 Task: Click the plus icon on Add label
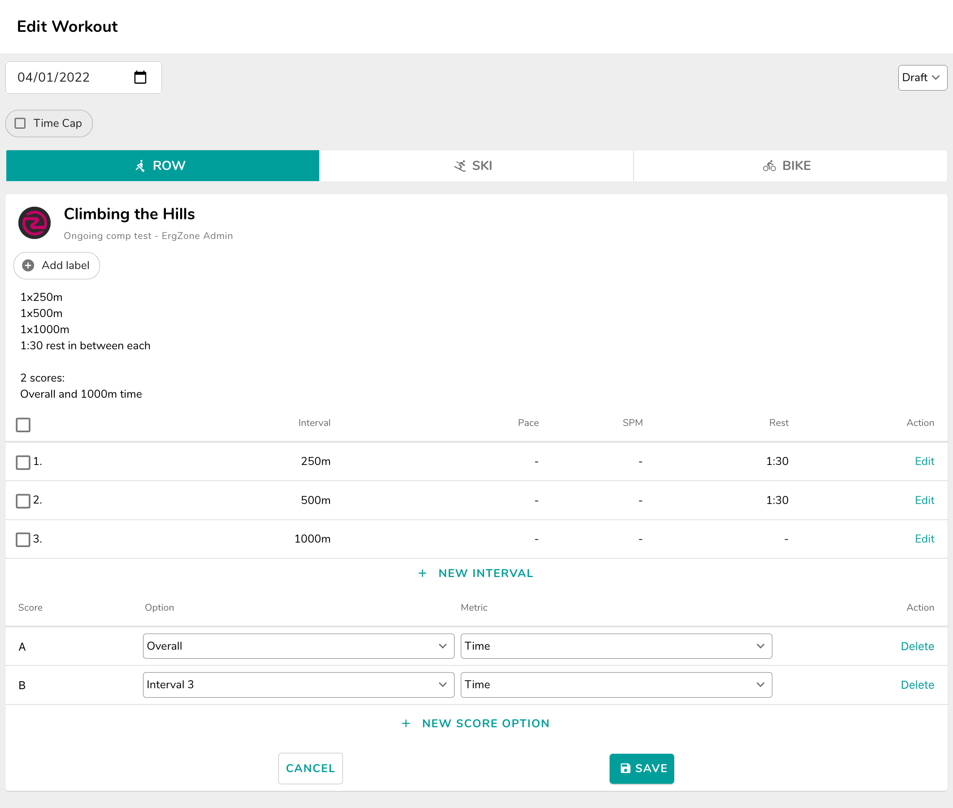point(28,265)
